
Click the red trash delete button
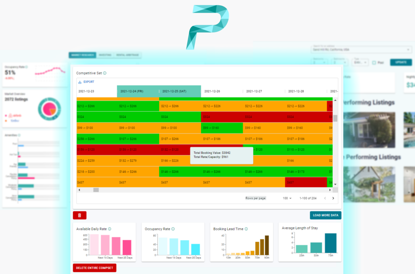(x=80, y=215)
